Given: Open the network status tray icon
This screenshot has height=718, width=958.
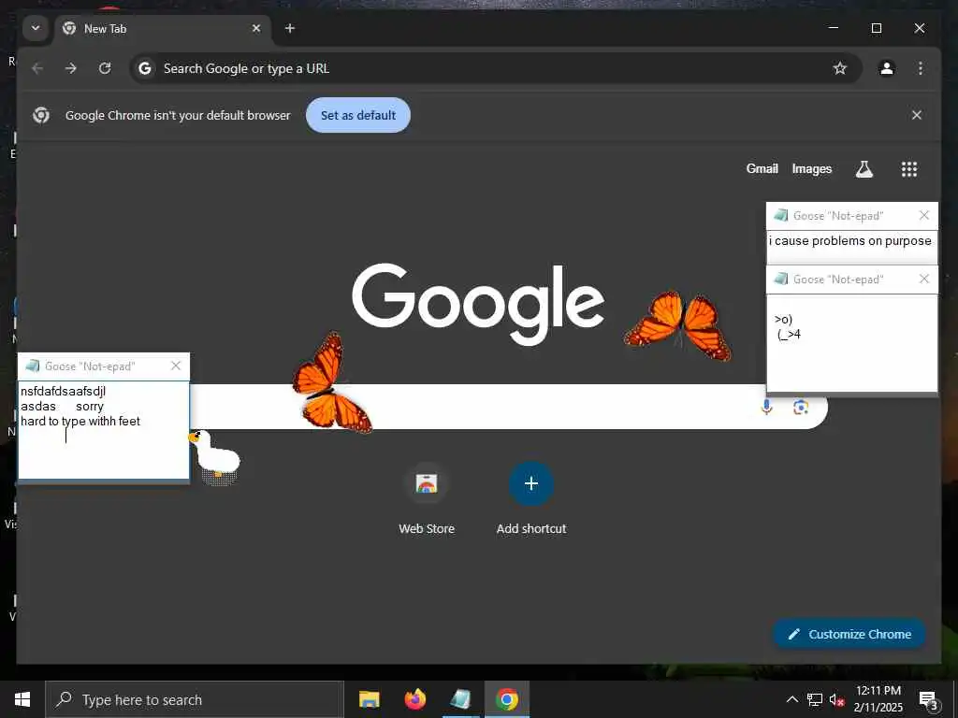Looking at the screenshot, I should point(815,699).
